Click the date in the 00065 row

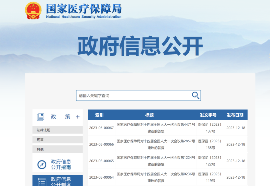click(x=236, y=161)
